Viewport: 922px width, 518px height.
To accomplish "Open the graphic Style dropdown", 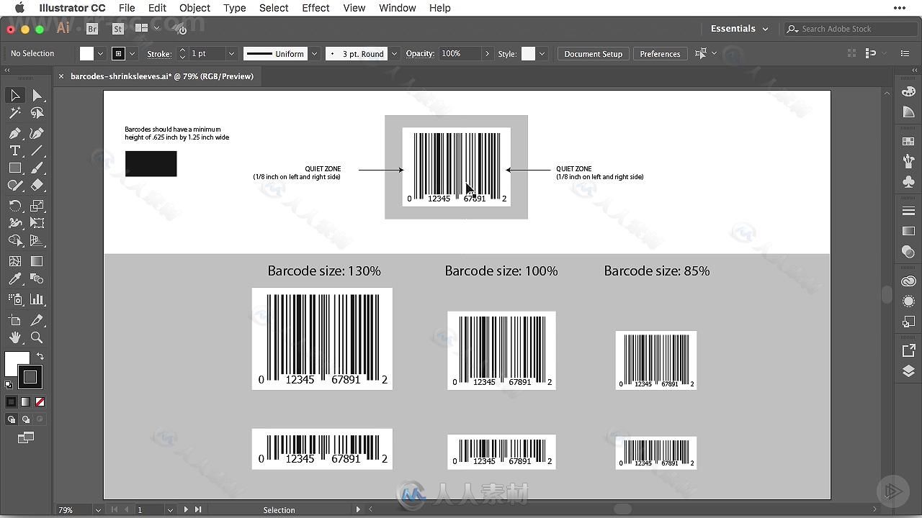I will pos(542,54).
